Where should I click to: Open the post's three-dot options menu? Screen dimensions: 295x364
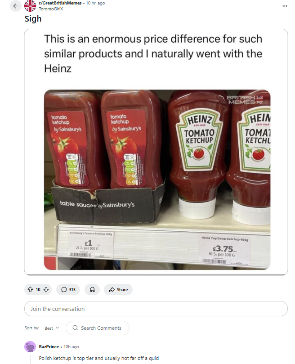(284, 6)
